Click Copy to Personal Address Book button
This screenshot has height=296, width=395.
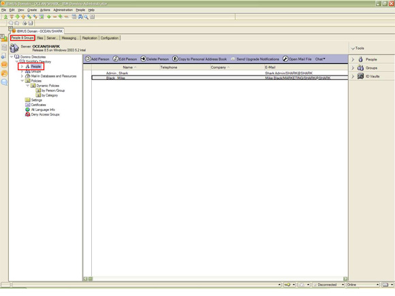tap(200, 59)
